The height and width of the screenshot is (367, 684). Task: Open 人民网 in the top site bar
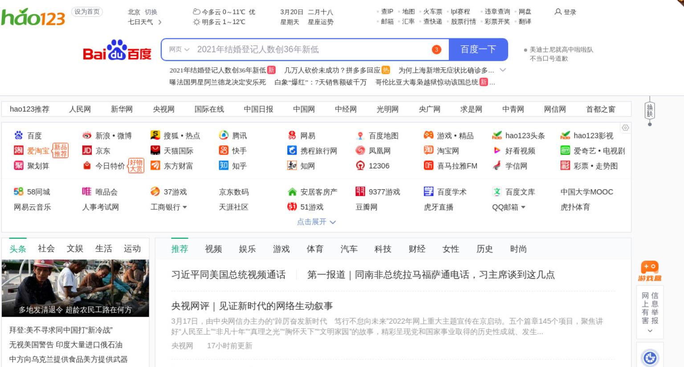[x=80, y=109]
